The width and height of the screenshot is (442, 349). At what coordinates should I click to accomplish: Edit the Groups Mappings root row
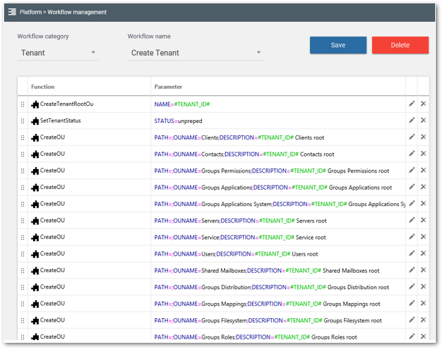click(412, 304)
